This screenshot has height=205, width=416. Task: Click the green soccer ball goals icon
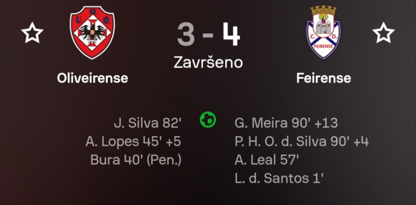(208, 119)
